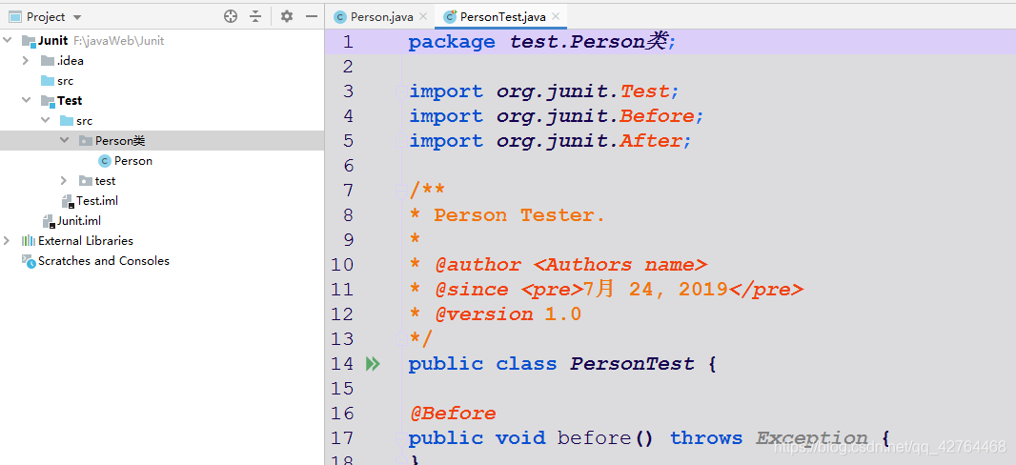
Task: Fold the Javadoc comment at line 7
Action: (x=400, y=191)
